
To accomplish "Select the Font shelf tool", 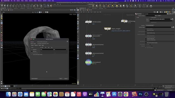I will point(37,6).
